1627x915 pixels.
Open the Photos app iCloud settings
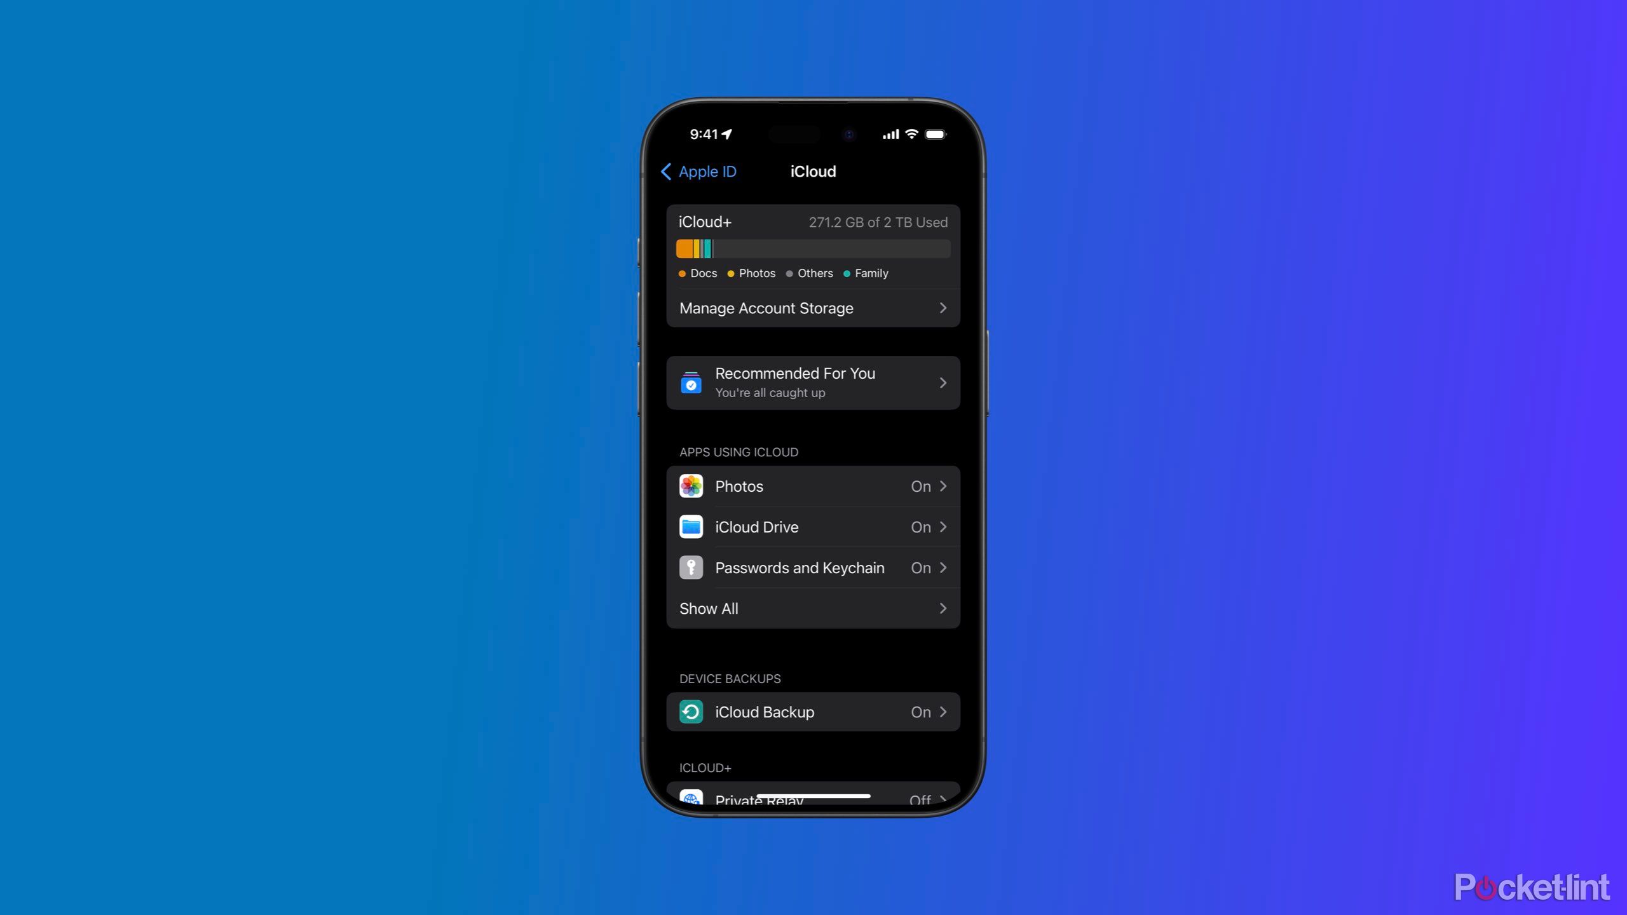click(812, 486)
